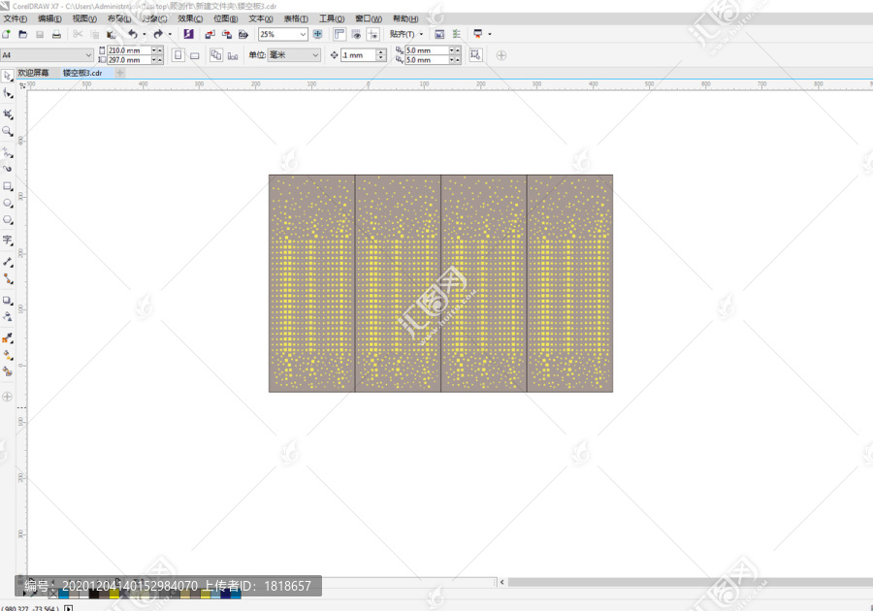This screenshot has width=873, height=611.
Task: Open the units 毫米 dropdown
Action: (315, 55)
